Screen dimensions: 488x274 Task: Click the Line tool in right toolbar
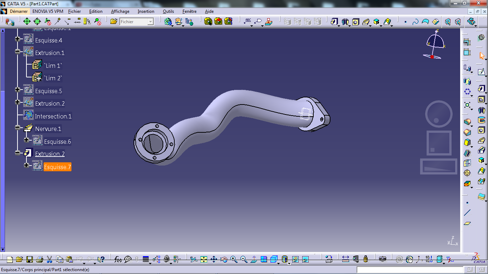coord(467,213)
